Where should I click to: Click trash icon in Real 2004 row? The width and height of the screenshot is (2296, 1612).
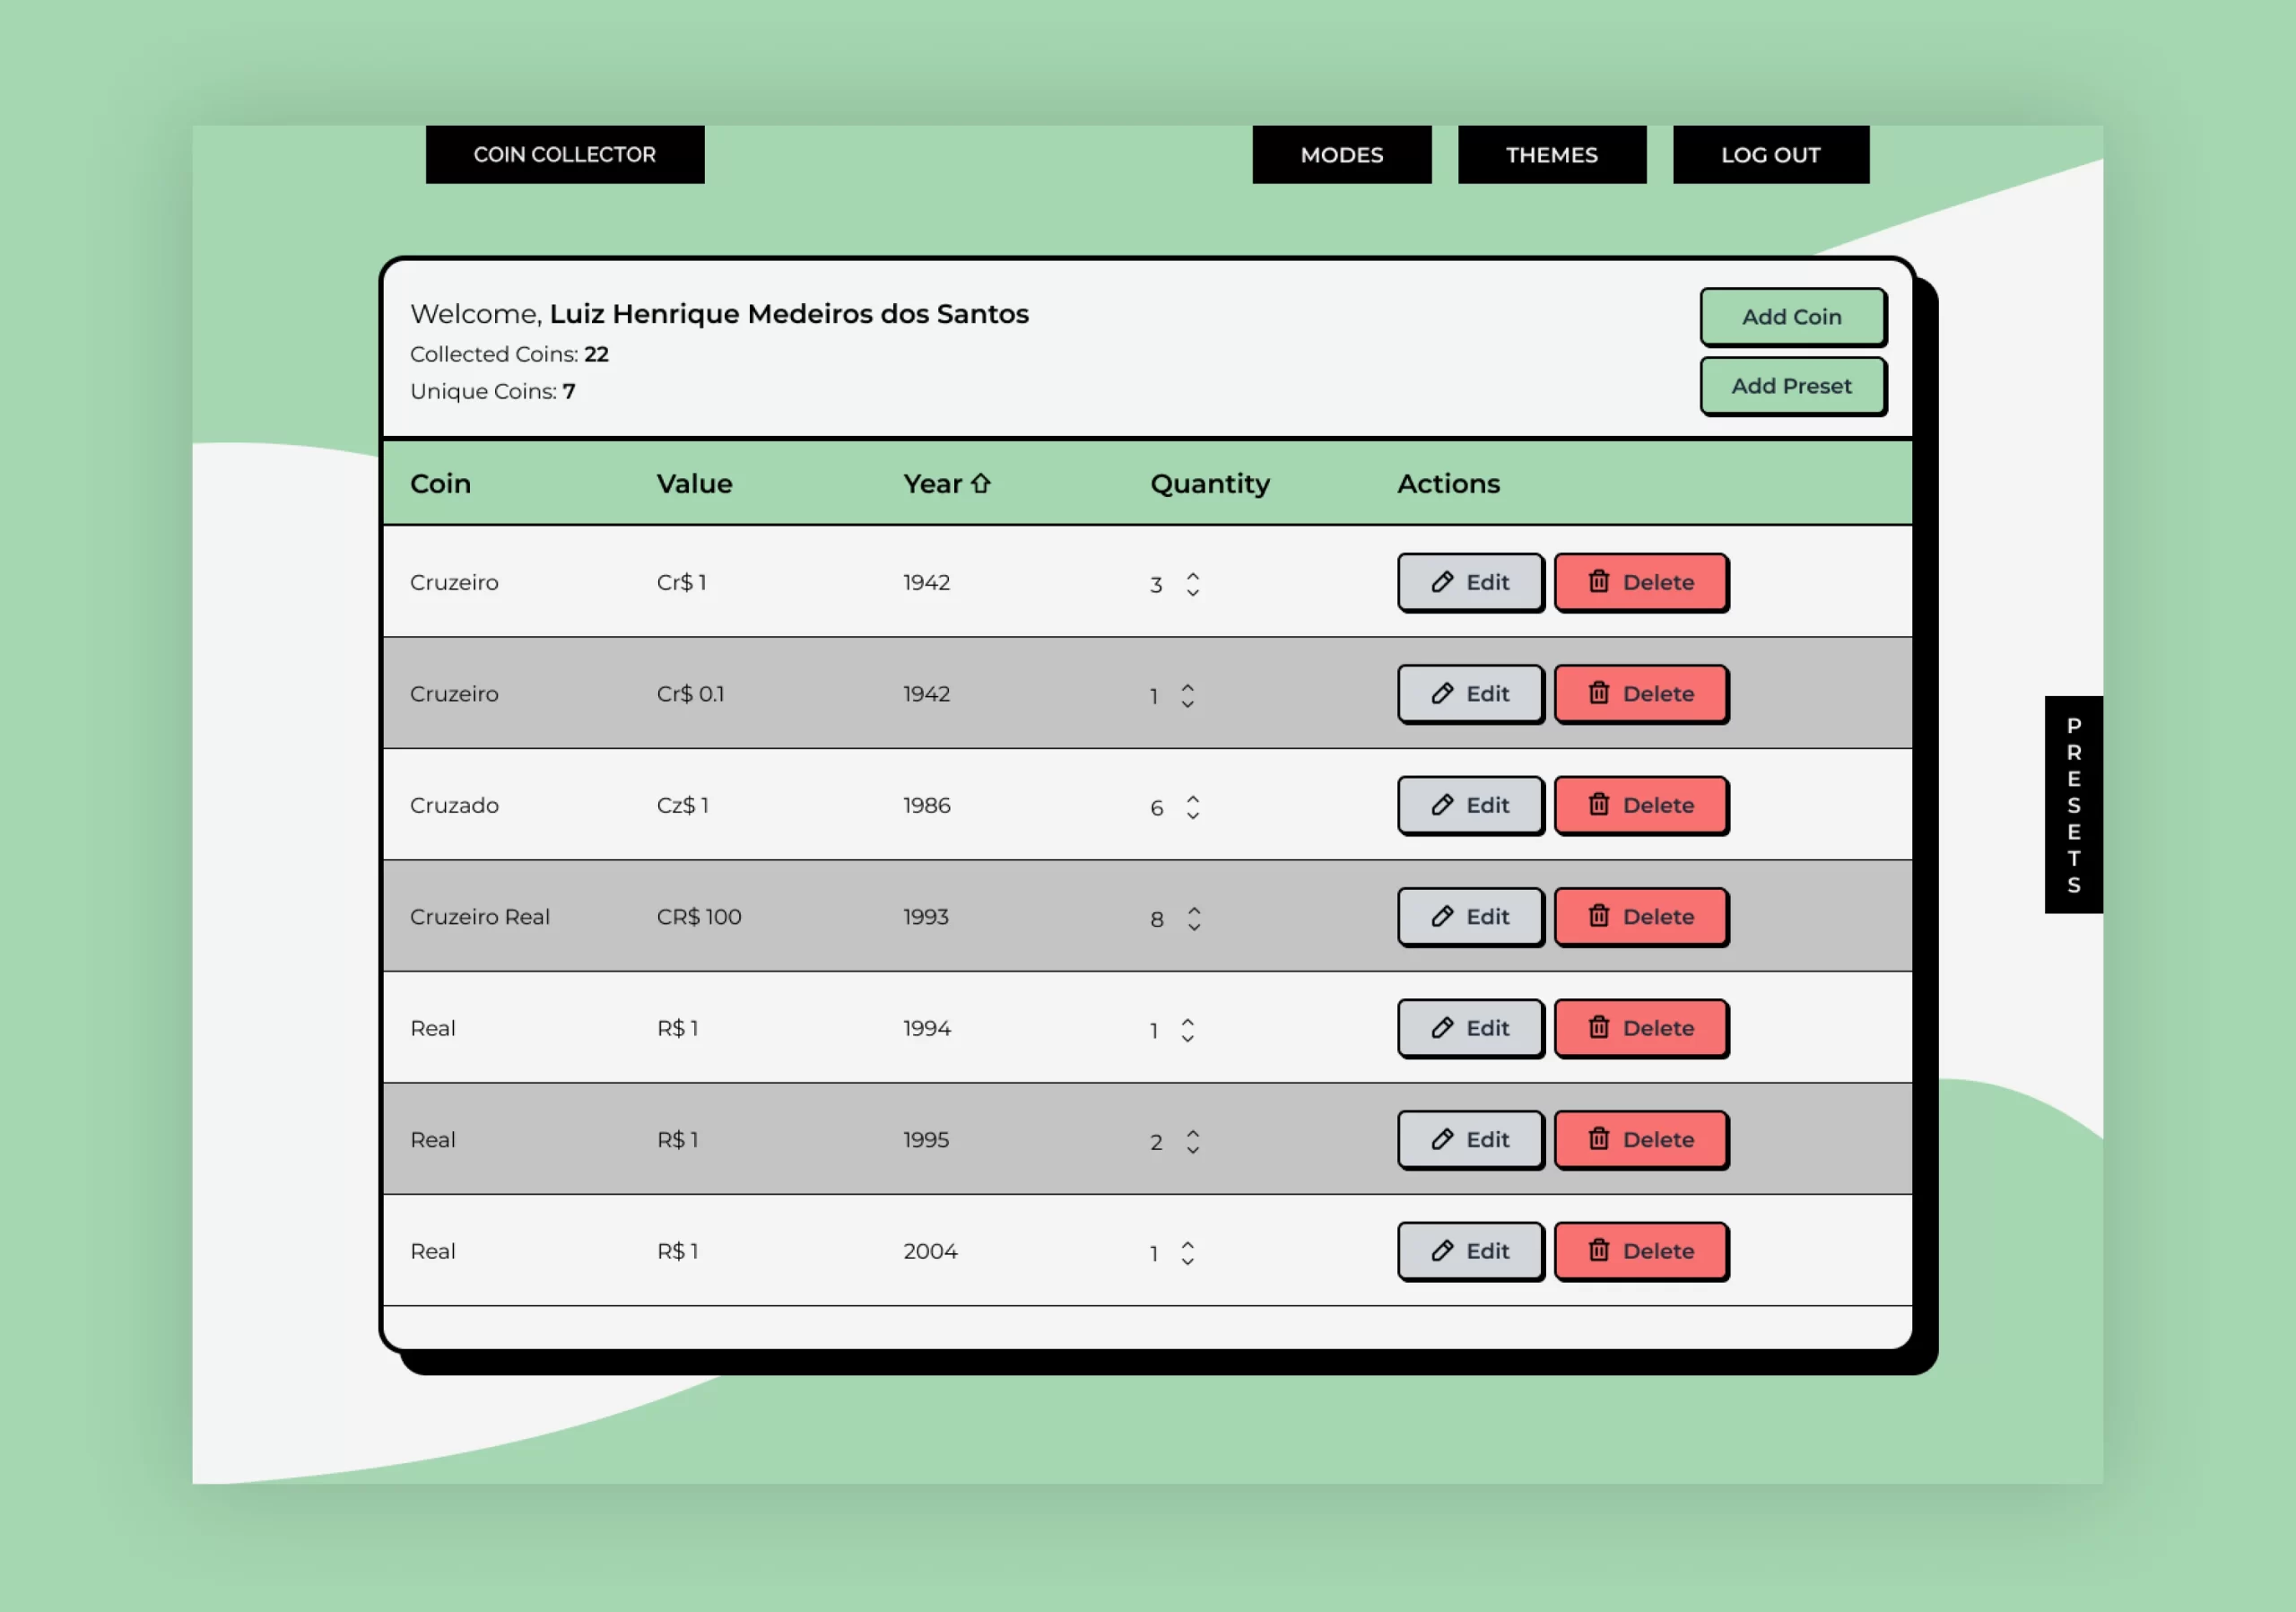1599,1251
